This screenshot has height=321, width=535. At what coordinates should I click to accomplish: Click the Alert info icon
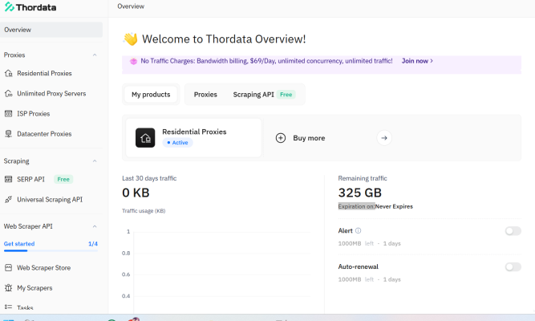pyautogui.click(x=358, y=231)
